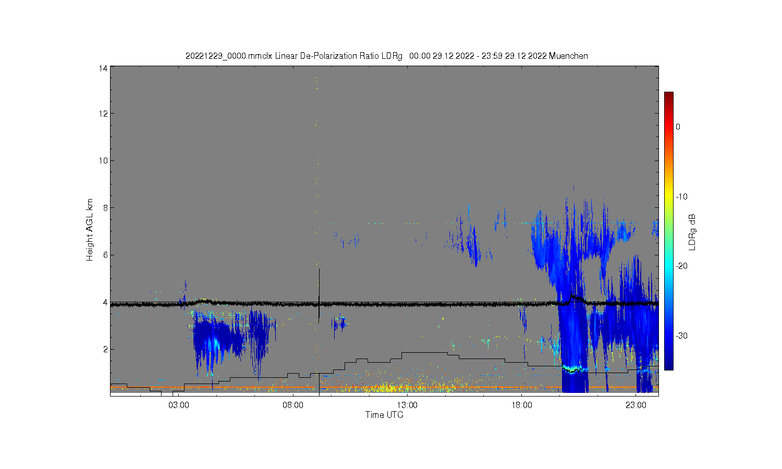Click the colorbar 0 dB tick label
The image size is (782, 469).
(678, 127)
